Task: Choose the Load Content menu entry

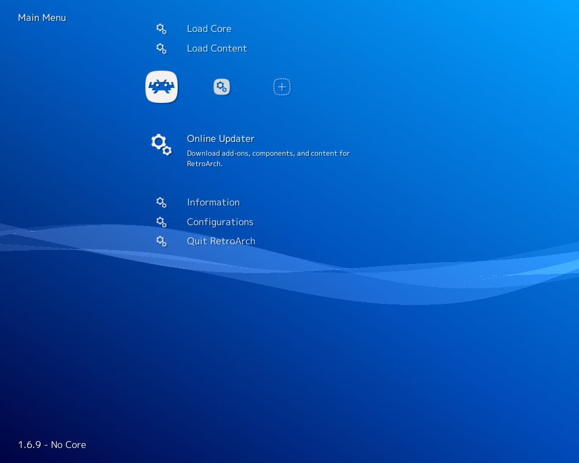Action: 217,49
